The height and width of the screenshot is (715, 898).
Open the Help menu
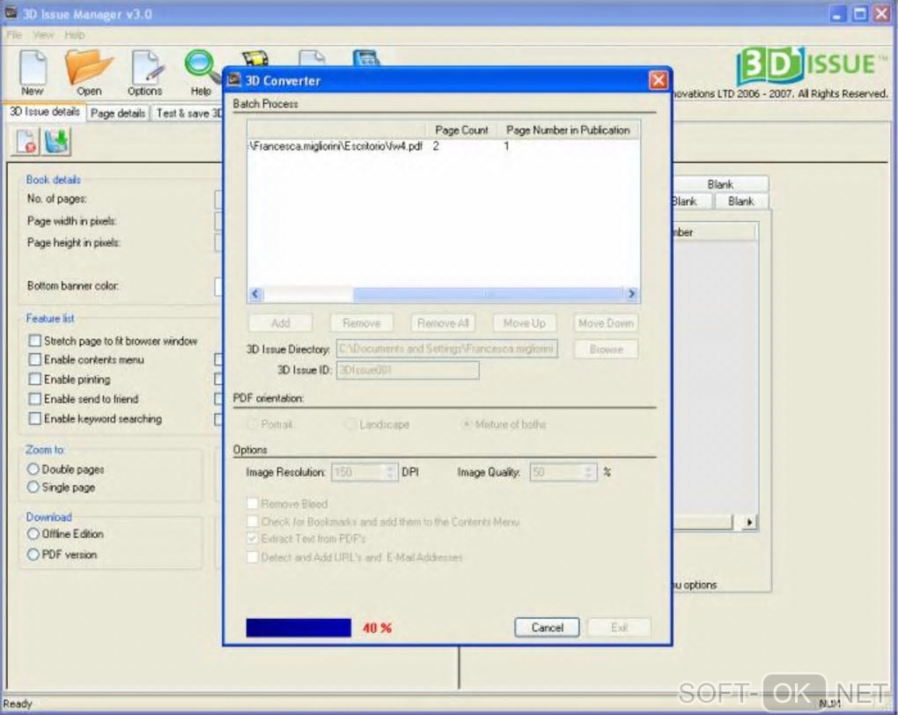point(74,35)
